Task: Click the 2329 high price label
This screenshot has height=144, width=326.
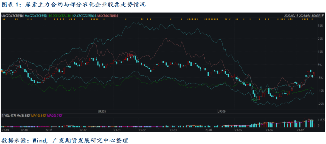Action: (130, 55)
